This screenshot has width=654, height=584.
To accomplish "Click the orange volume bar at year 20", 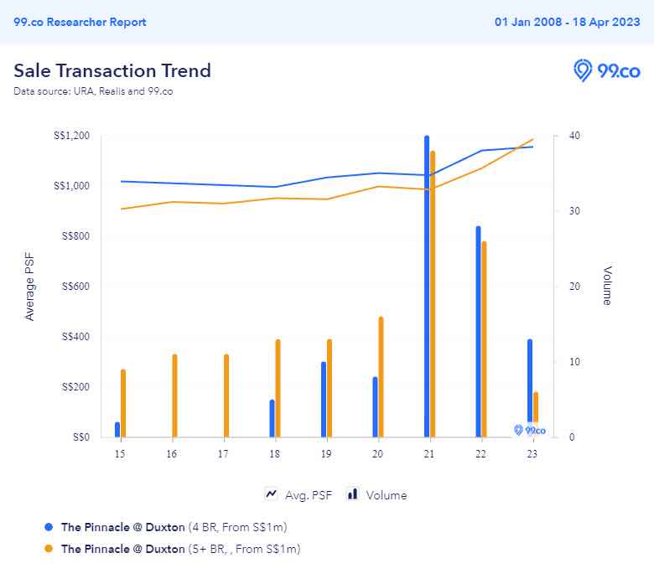I will click(x=381, y=377).
